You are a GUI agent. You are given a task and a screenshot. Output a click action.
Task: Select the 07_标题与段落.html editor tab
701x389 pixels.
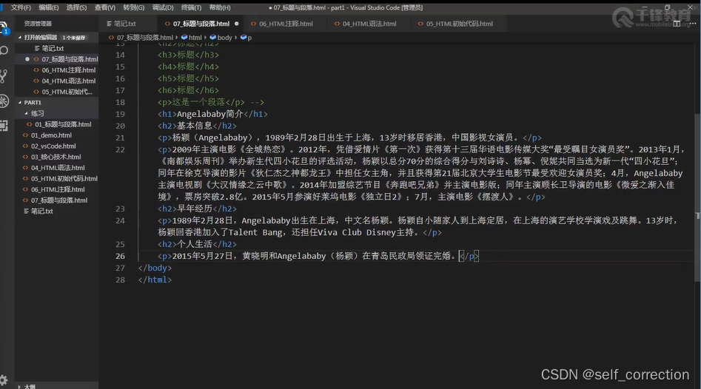tap(201, 24)
